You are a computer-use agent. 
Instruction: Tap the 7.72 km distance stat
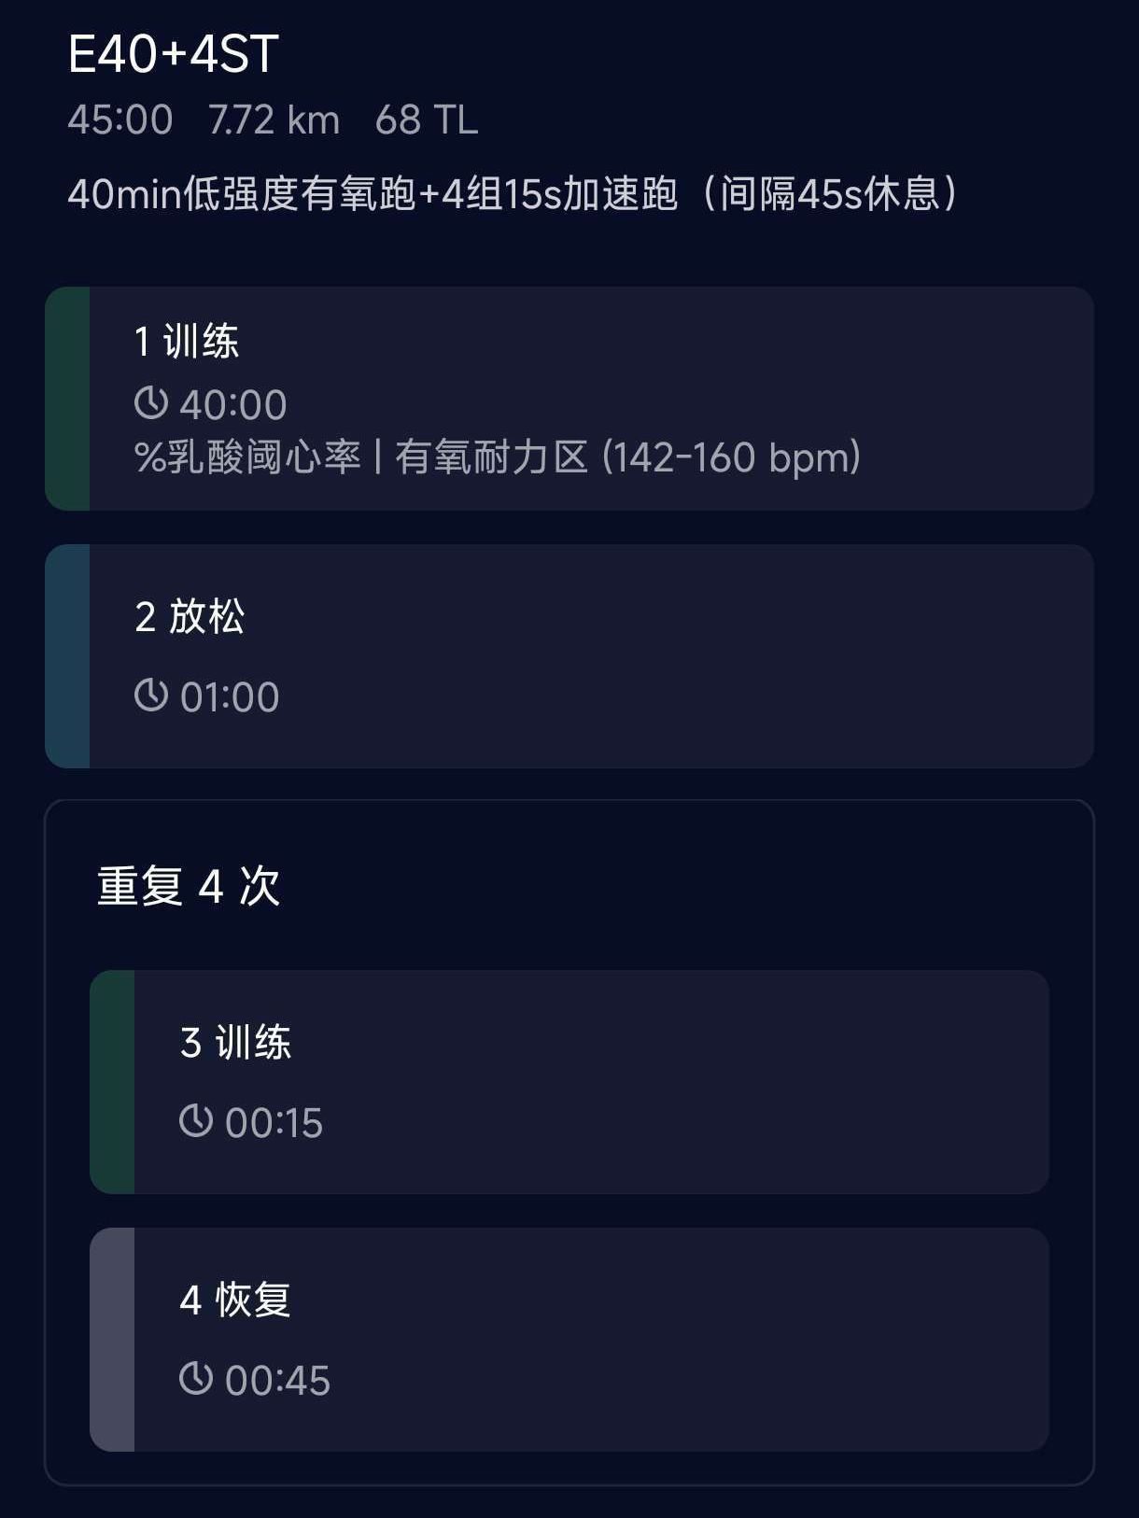pos(274,120)
